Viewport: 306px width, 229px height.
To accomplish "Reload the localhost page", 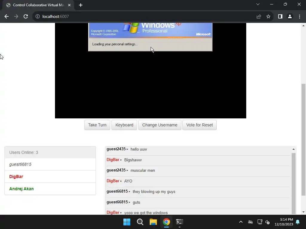I will (26, 17).
